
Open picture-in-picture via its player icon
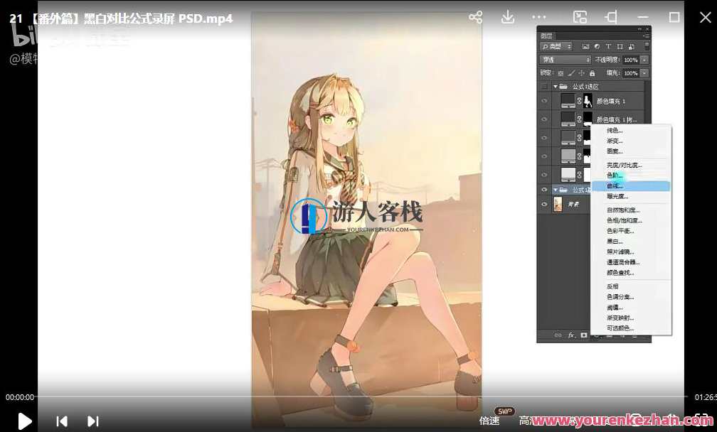click(580, 16)
